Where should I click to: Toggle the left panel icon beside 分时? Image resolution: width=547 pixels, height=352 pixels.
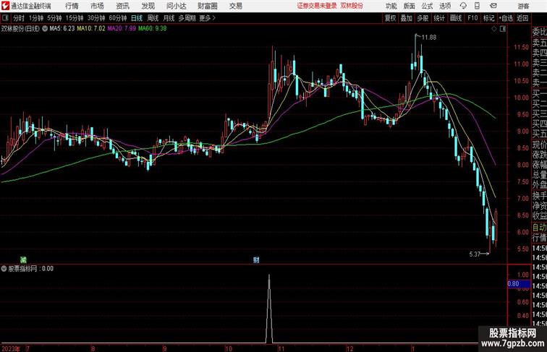(5, 18)
